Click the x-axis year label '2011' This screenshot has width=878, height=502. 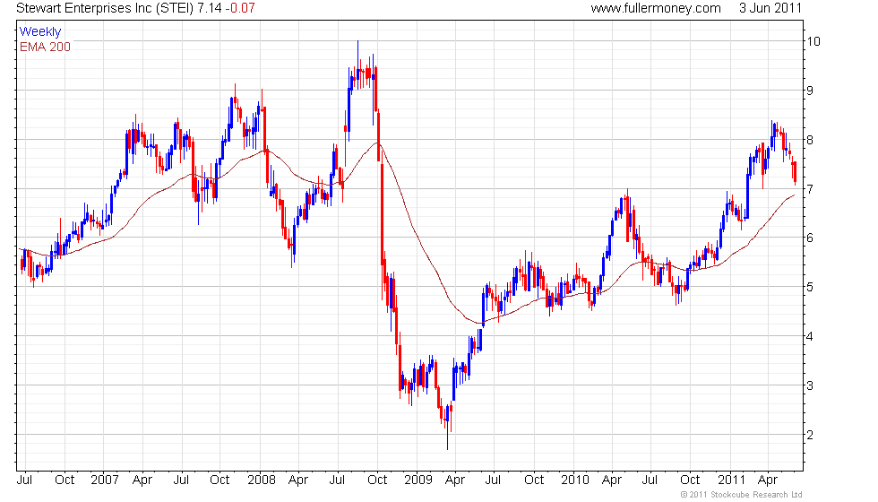coord(732,480)
